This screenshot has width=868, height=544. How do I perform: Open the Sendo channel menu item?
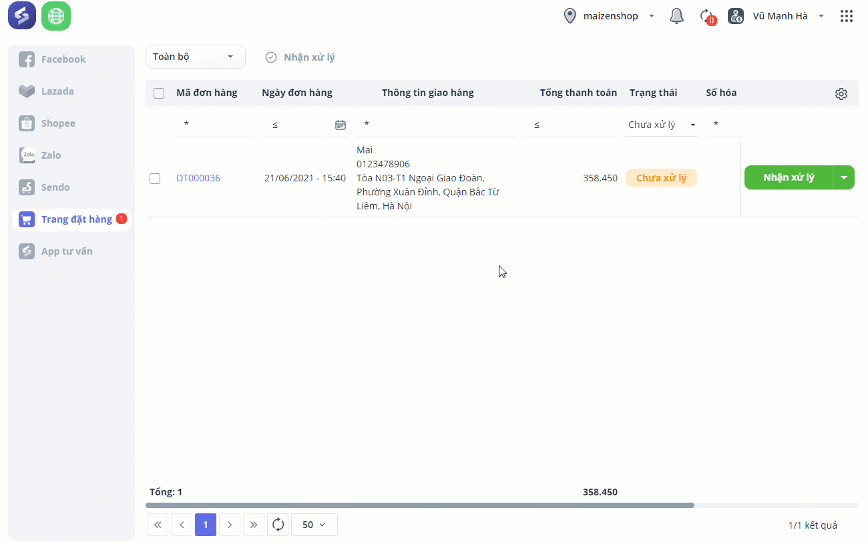point(71,187)
